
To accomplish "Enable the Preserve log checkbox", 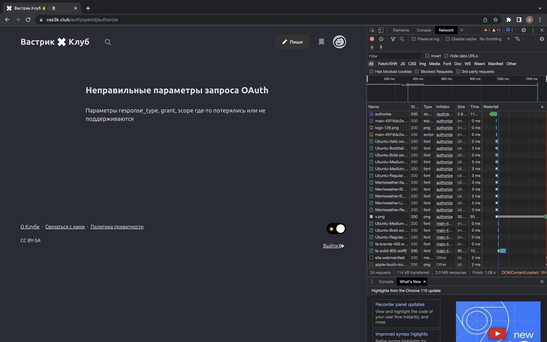I will click(413, 39).
